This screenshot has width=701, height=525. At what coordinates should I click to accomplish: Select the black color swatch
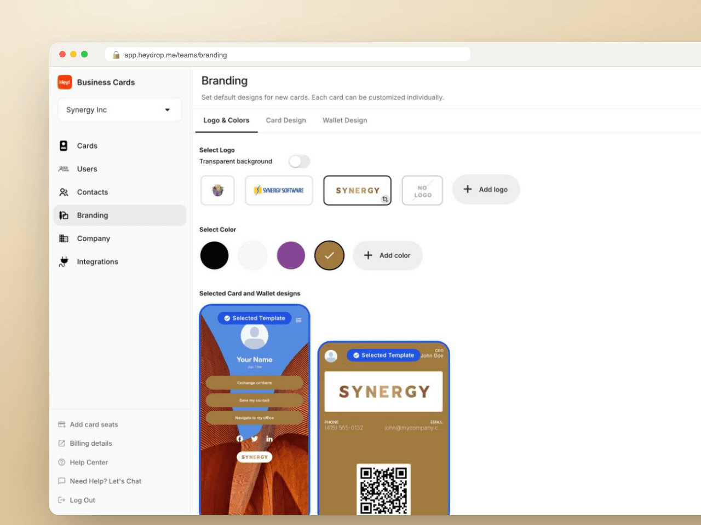pos(214,255)
